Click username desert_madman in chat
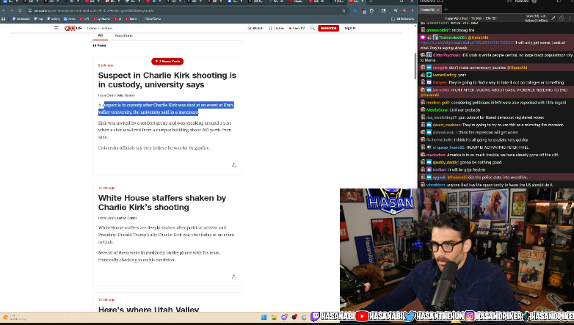The image size is (574, 325). tap(447, 125)
